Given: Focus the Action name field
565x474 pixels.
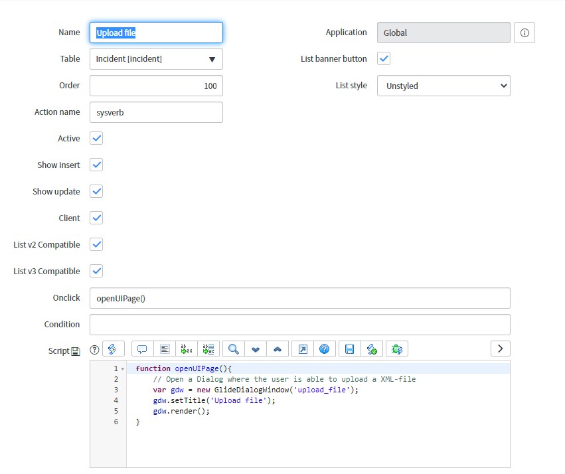Looking at the screenshot, I should point(156,112).
